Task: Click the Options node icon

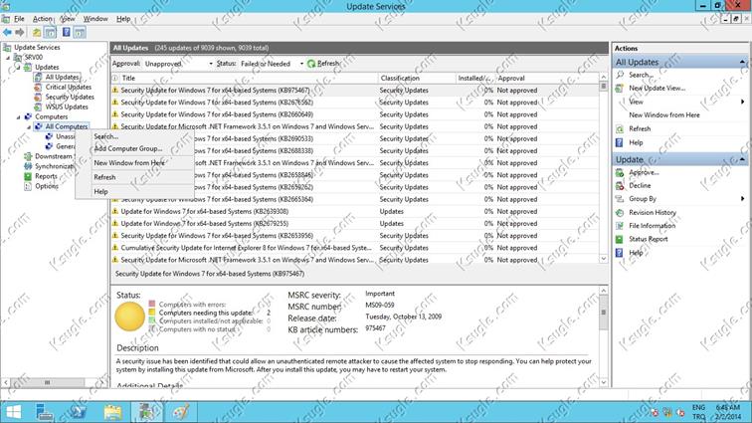Action: pos(28,186)
